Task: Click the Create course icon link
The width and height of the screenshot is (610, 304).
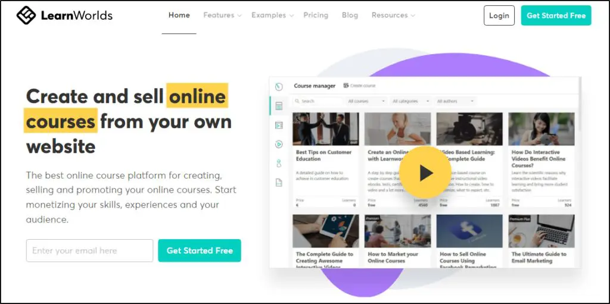Action: 359,86
